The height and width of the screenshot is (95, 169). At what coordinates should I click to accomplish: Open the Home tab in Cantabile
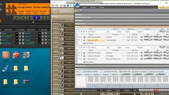pos(84,7)
